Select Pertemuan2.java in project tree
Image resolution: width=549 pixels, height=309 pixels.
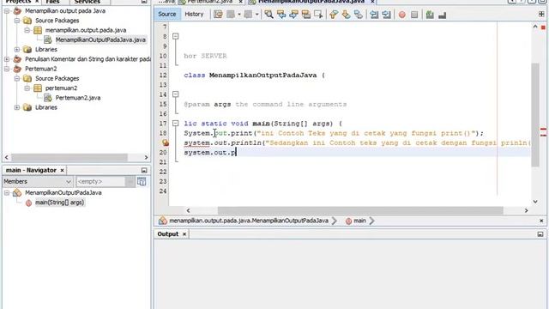(78, 98)
